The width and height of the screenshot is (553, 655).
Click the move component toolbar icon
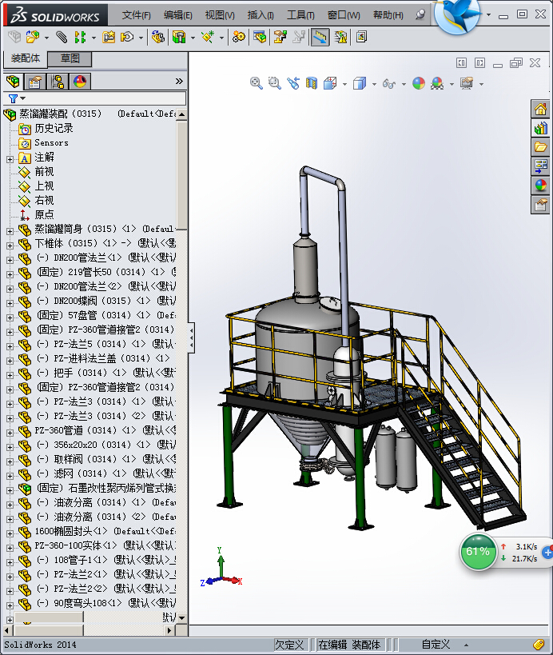click(x=127, y=37)
